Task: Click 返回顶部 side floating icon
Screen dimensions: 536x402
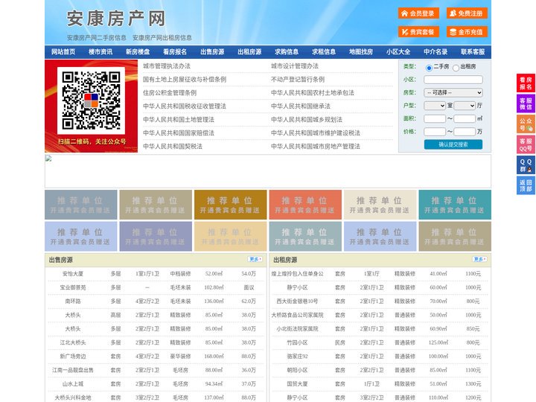Action: click(526, 185)
